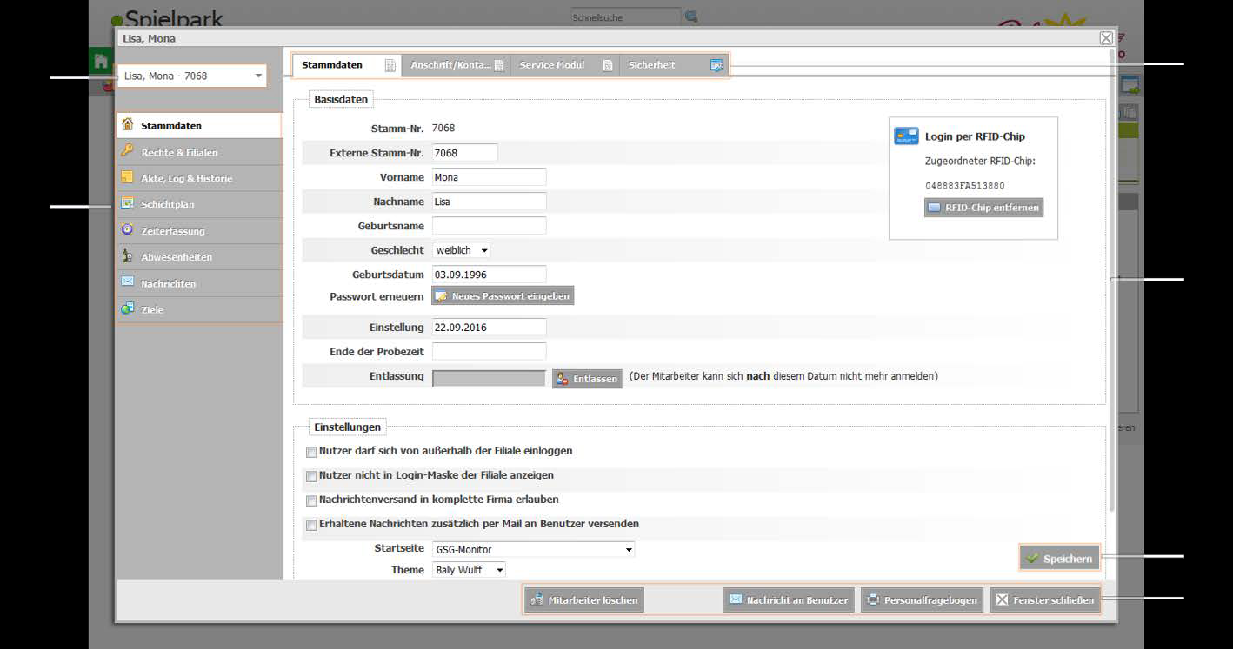
Task: Click the icon on the Sicherheit tab
Action: pyautogui.click(x=716, y=65)
